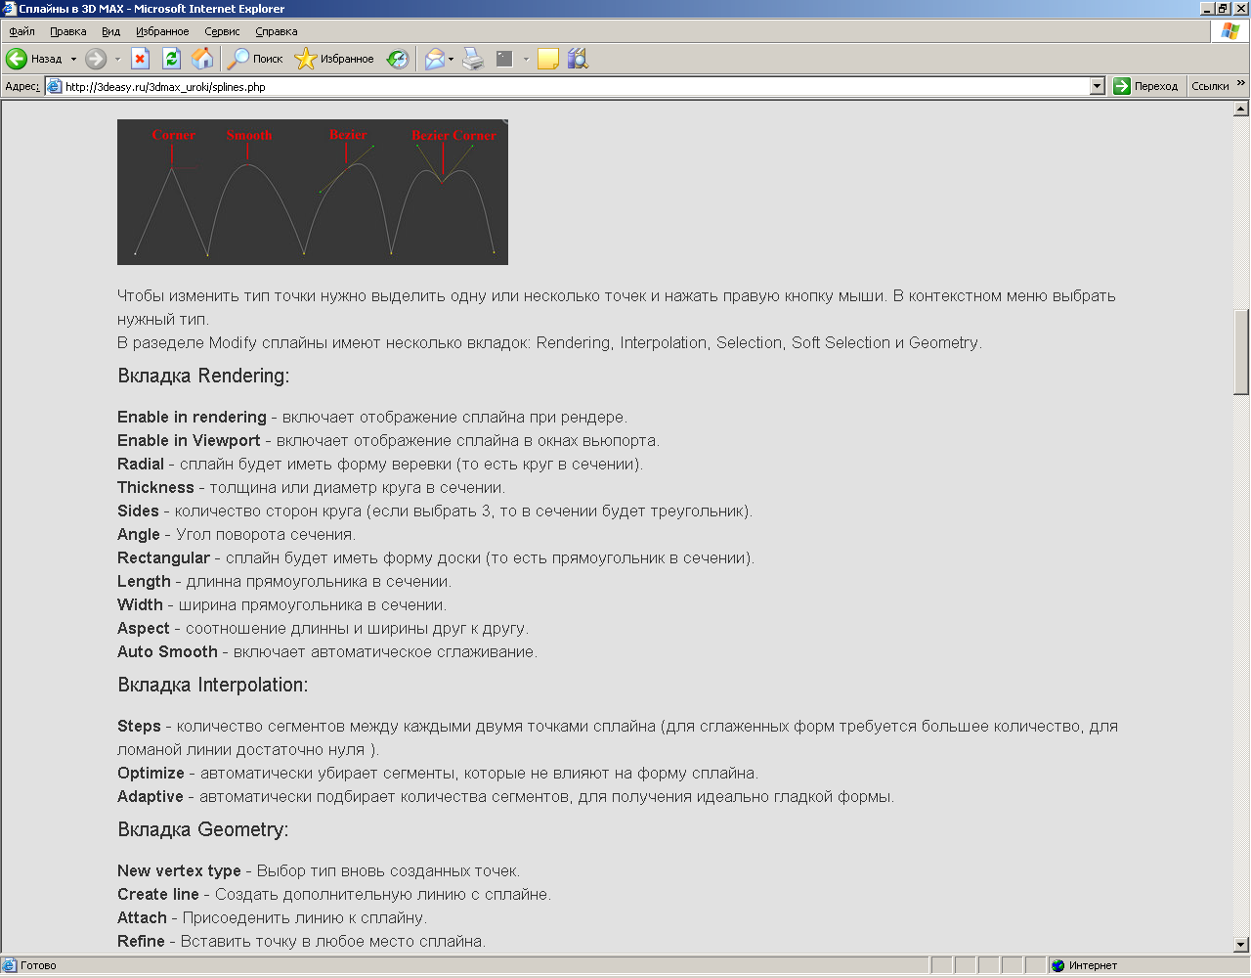
Task: Click the Интернет zone status icon
Action: point(1057,965)
